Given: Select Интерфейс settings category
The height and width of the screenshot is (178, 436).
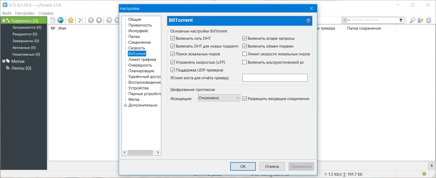Looking at the screenshot, I should pos(138,31).
